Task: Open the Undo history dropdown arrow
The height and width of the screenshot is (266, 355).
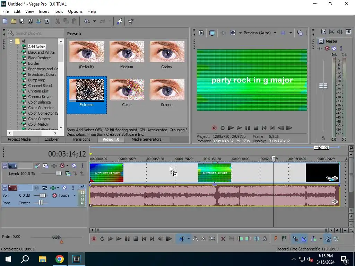Action: click(x=94, y=21)
